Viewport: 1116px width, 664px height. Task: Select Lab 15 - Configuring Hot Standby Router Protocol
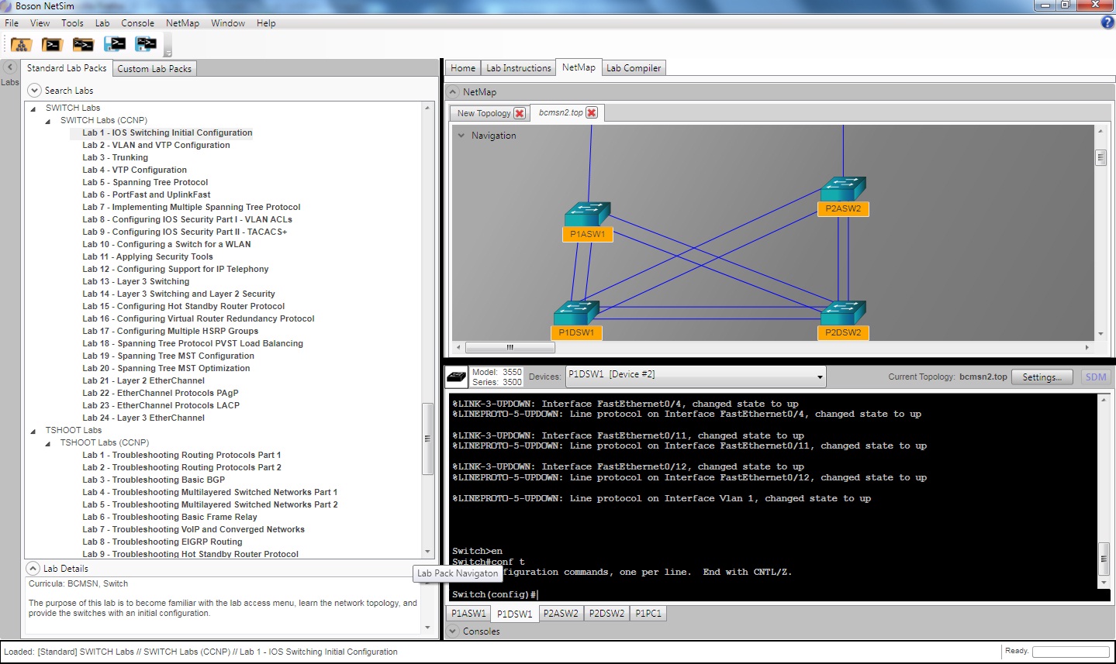[x=184, y=306]
